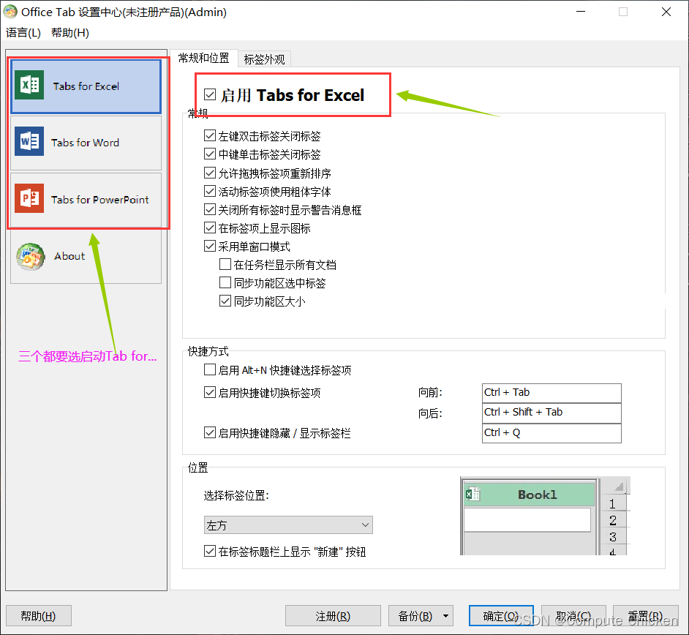Click the 向前 shortcut field Ctrl + Tab
The width and height of the screenshot is (689, 635).
(x=551, y=392)
